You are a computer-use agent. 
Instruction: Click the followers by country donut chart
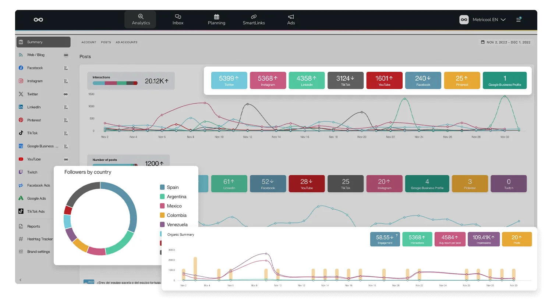100,219
